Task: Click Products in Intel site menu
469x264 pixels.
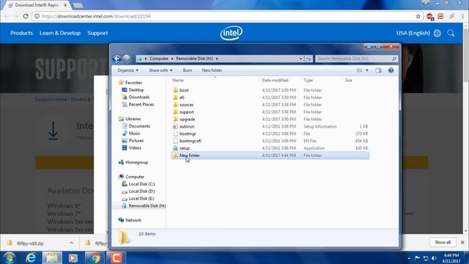Action: [x=21, y=33]
